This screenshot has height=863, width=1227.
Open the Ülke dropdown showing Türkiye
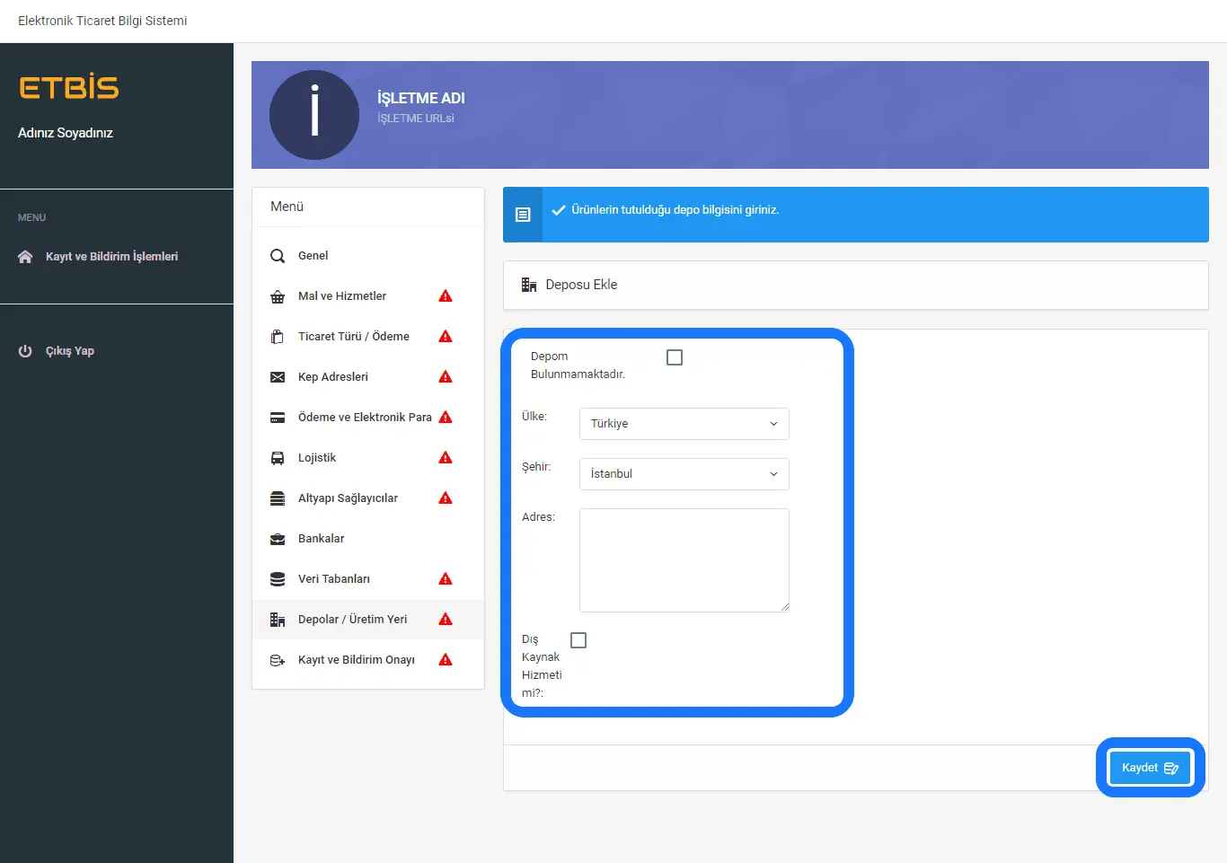(x=684, y=424)
